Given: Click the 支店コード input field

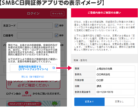Looking at the screenshot, I should coord(35,26).
